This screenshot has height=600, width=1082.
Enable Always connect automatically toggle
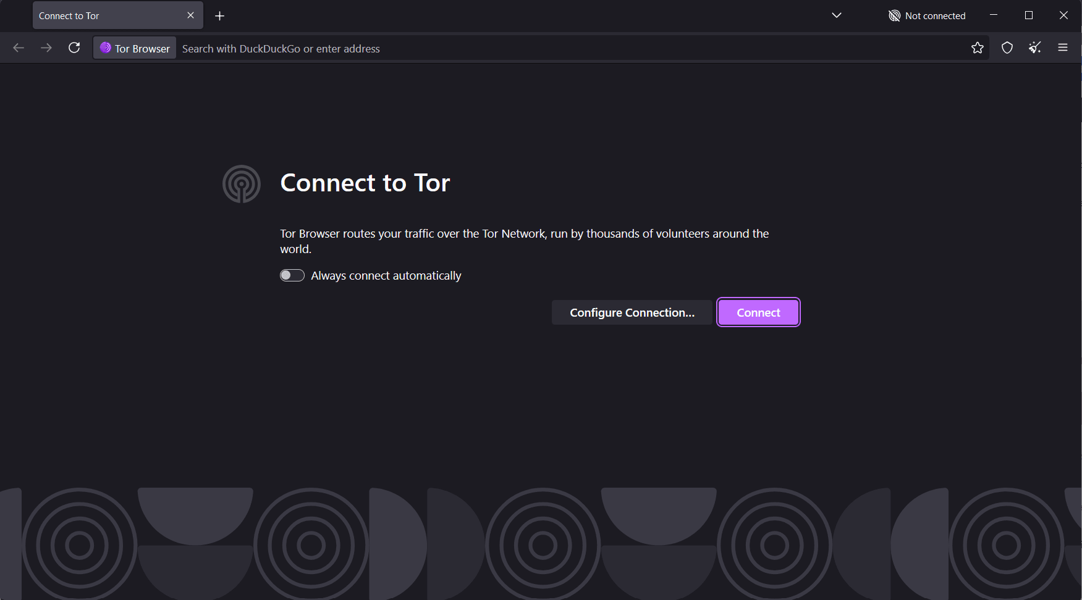point(292,275)
